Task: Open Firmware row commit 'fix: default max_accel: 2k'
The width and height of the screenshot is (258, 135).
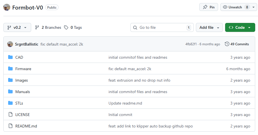Action: click(130, 69)
